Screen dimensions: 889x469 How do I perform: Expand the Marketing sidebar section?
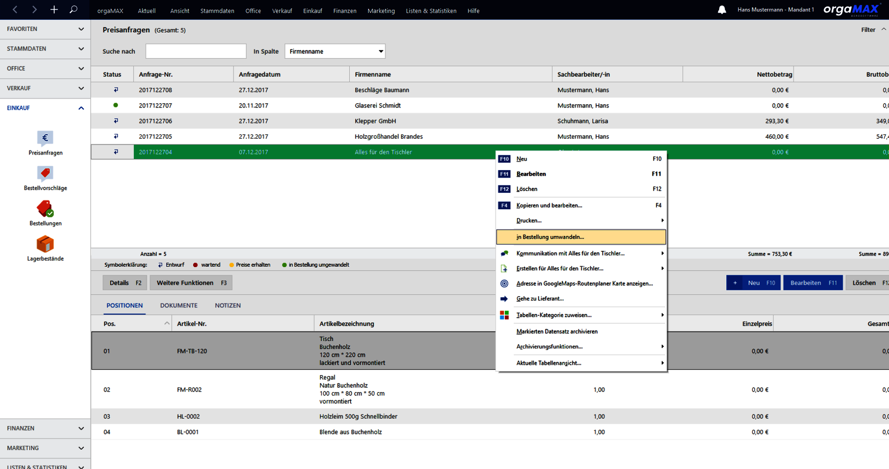point(45,448)
